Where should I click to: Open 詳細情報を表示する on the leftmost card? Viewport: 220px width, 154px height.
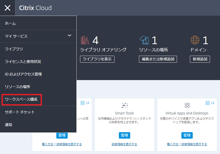[x=69, y=144]
